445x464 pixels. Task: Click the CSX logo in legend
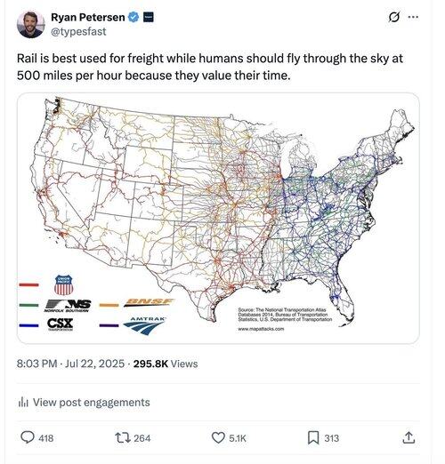pos(60,324)
